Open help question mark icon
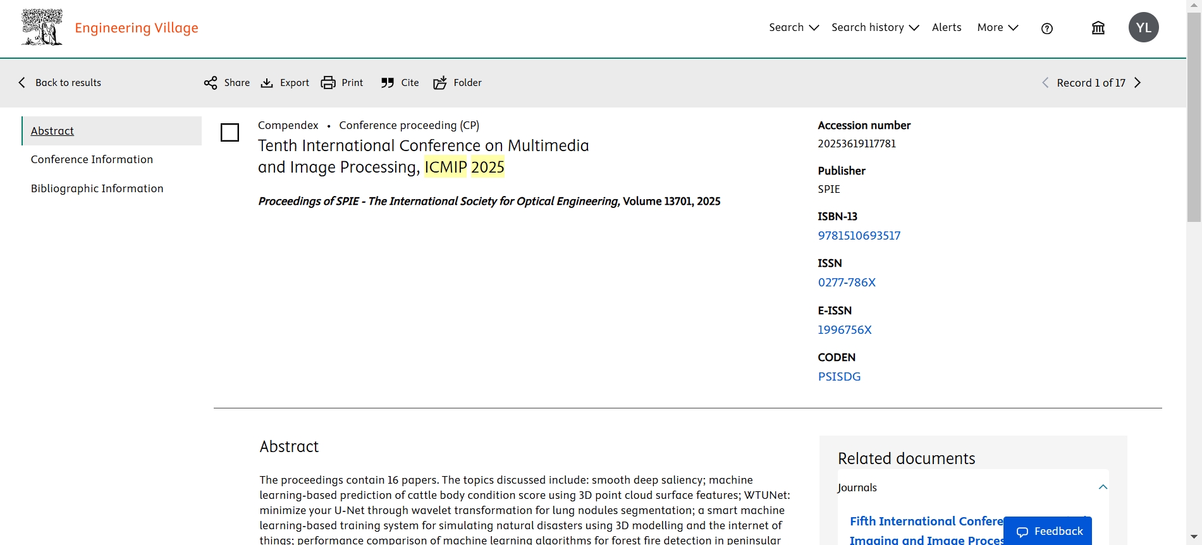Image resolution: width=1202 pixels, height=545 pixels. (x=1047, y=28)
